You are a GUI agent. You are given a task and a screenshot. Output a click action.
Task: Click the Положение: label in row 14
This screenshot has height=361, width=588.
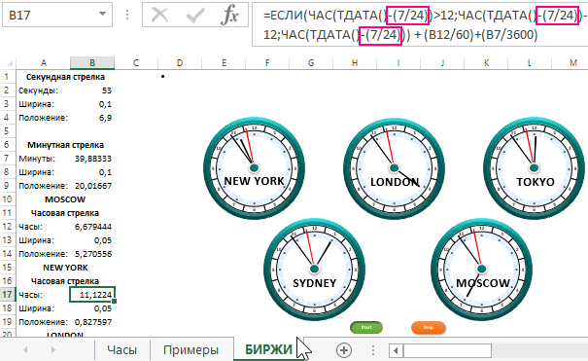[44, 254]
